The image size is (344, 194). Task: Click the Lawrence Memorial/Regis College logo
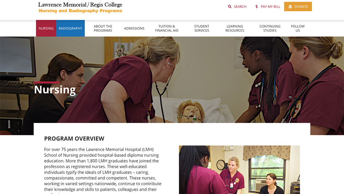(80, 5)
